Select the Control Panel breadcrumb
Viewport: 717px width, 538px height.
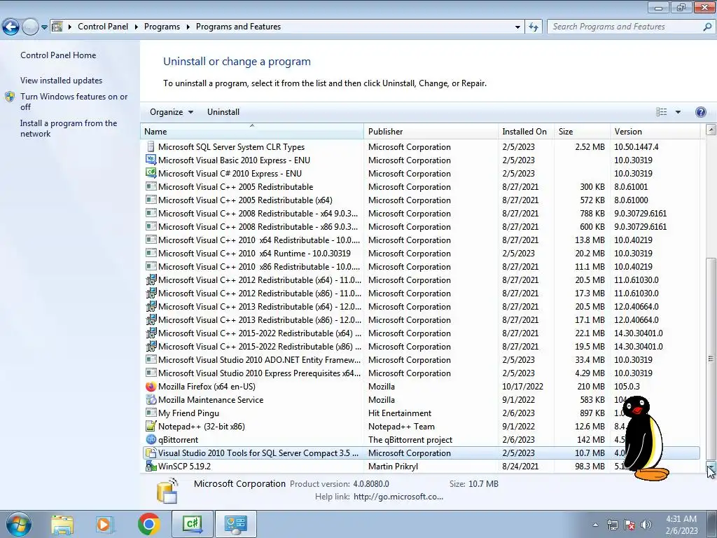pos(103,27)
